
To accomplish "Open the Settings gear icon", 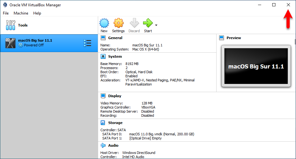I will pos(118,23).
